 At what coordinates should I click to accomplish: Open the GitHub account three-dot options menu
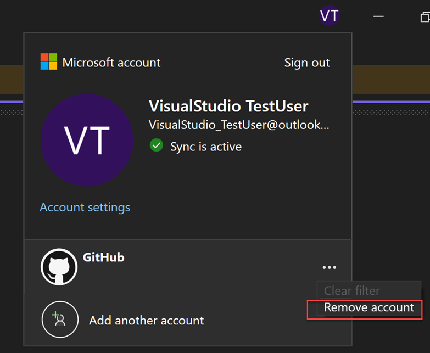pyautogui.click(x=329, y=267)
